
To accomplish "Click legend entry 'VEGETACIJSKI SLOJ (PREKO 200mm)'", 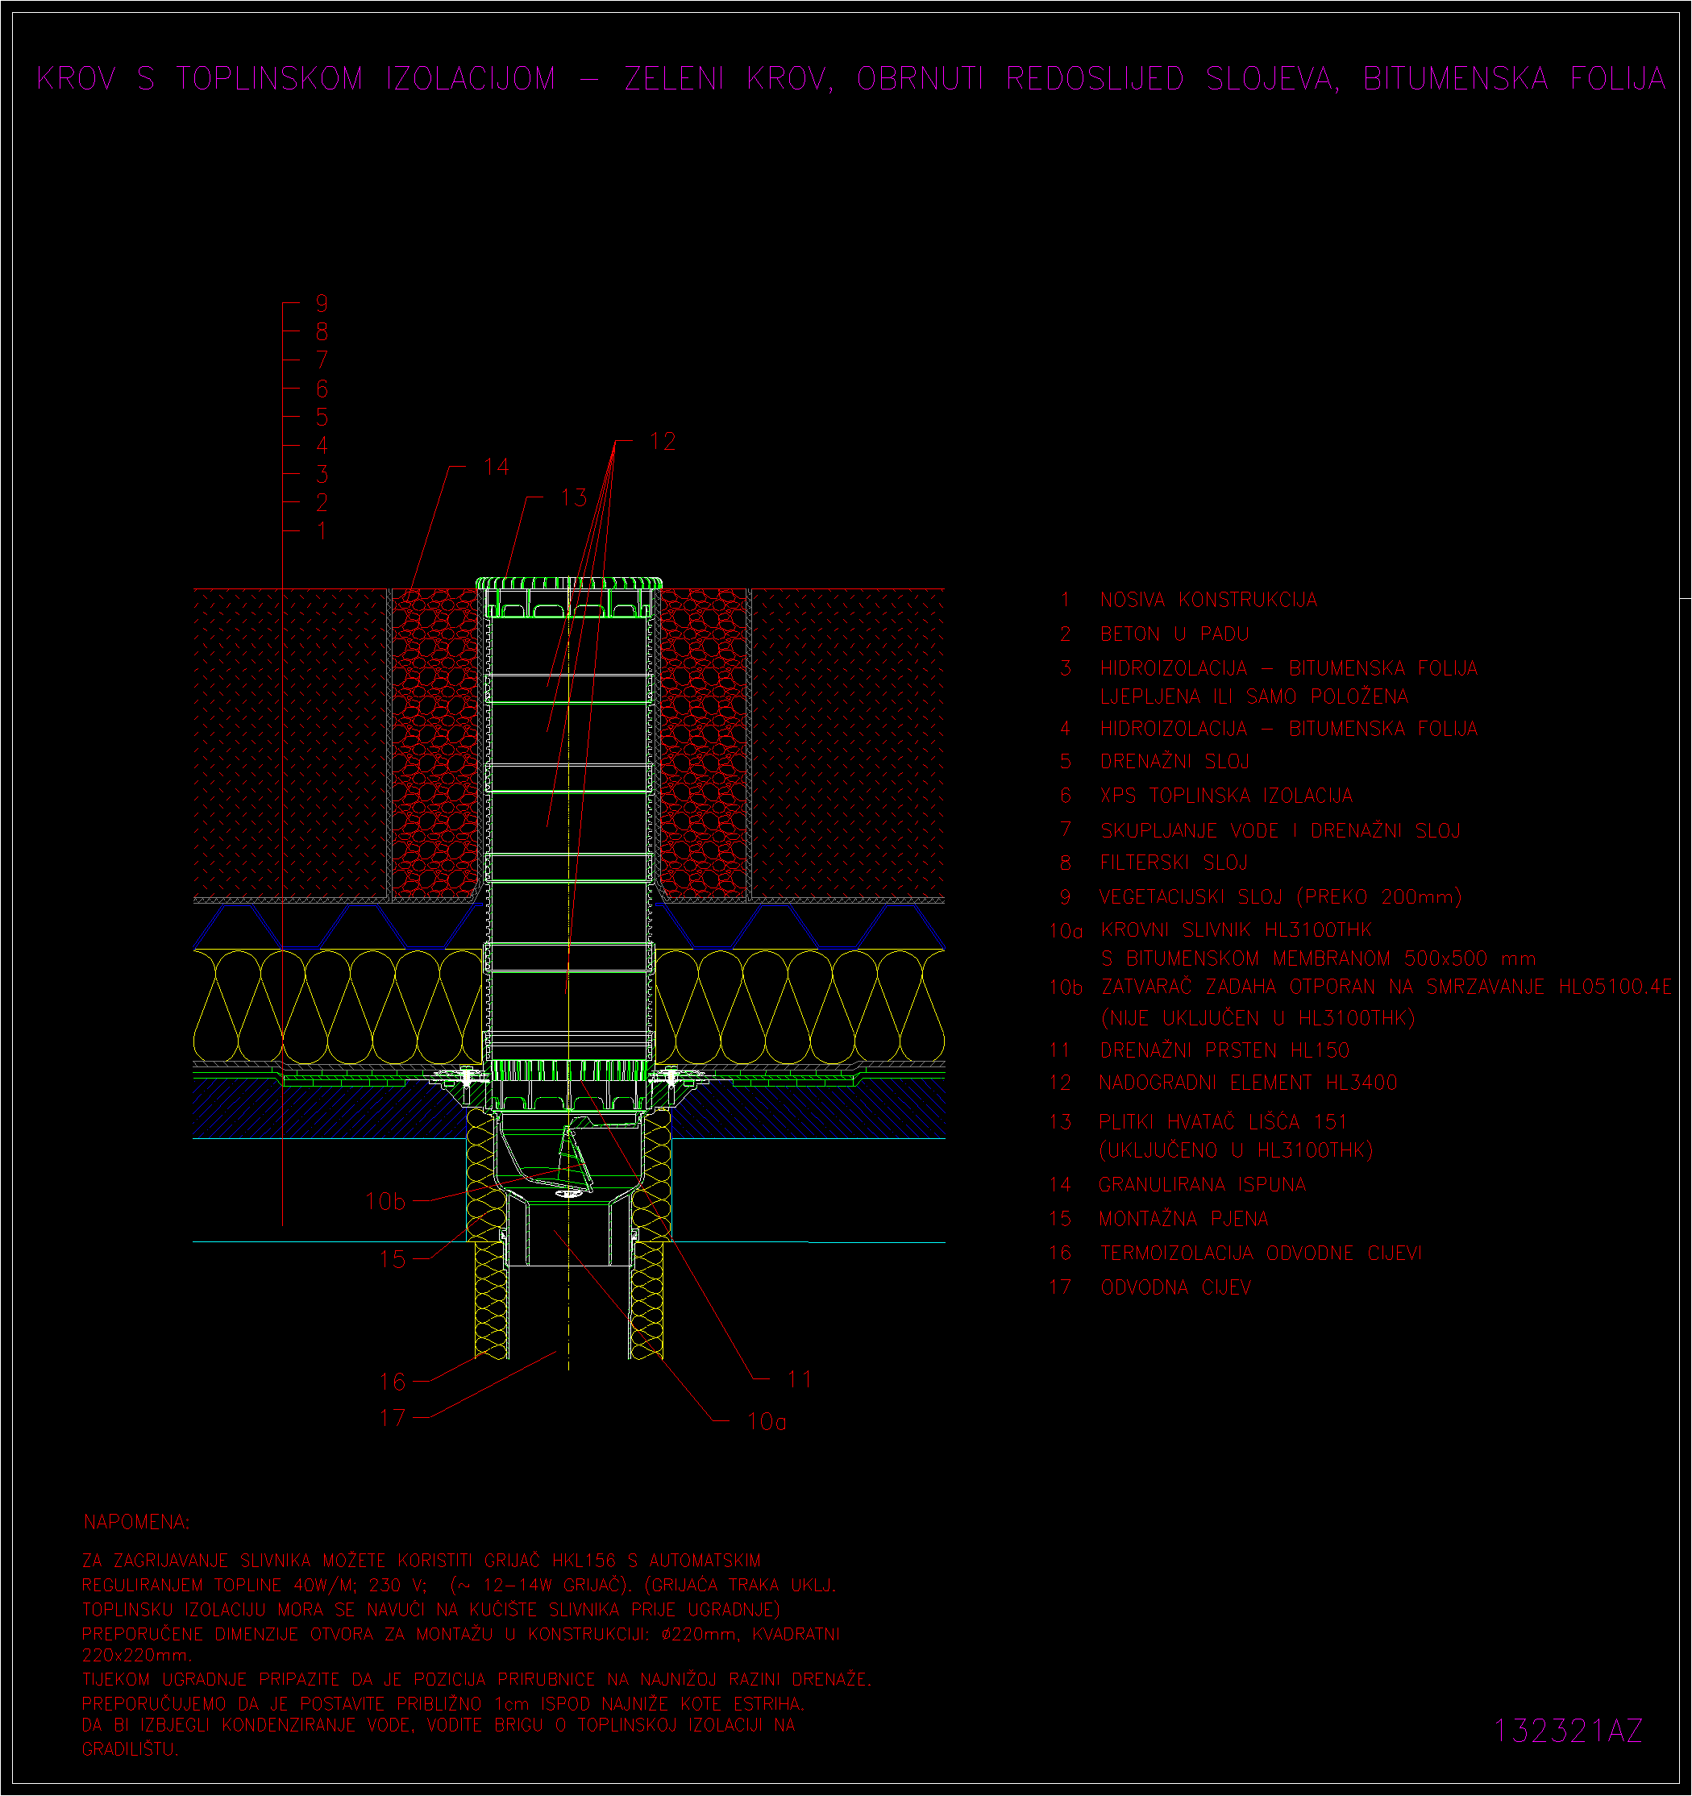I will [1280, 897].
